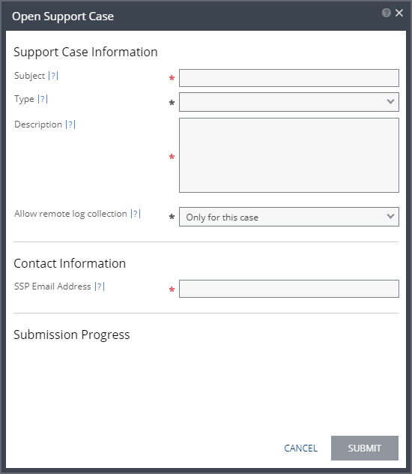Click the Submission Progress section heading
The width and height of the screenshot is (412, 474).
[72, 334]
